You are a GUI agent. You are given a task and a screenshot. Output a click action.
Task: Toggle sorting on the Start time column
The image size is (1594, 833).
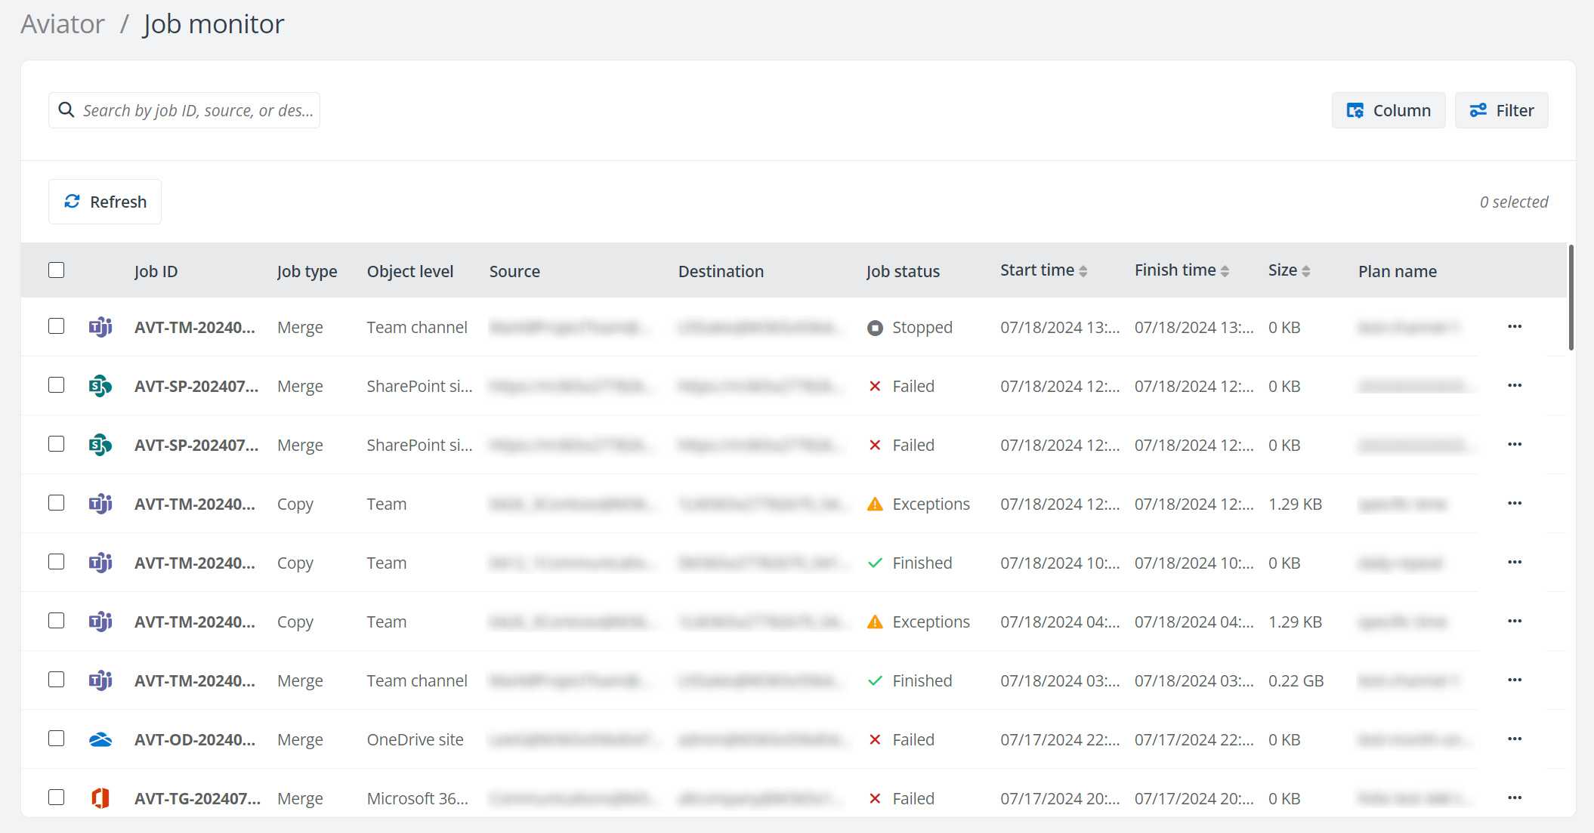click(1085, 270)
